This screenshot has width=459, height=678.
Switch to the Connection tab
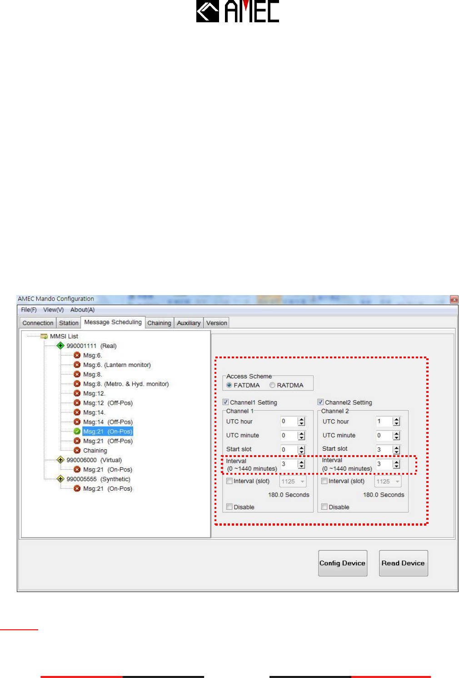38,323
